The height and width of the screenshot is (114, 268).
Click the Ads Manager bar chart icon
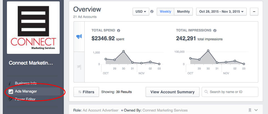tap(11, 91)
